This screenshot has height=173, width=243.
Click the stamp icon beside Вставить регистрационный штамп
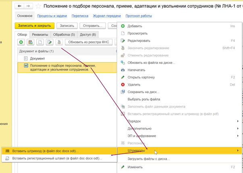(7, 159)
